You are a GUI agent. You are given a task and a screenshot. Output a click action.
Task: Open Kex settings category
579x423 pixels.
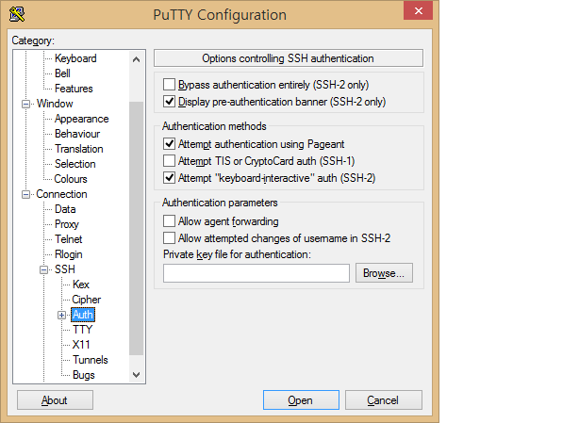[x=81, y=285]
